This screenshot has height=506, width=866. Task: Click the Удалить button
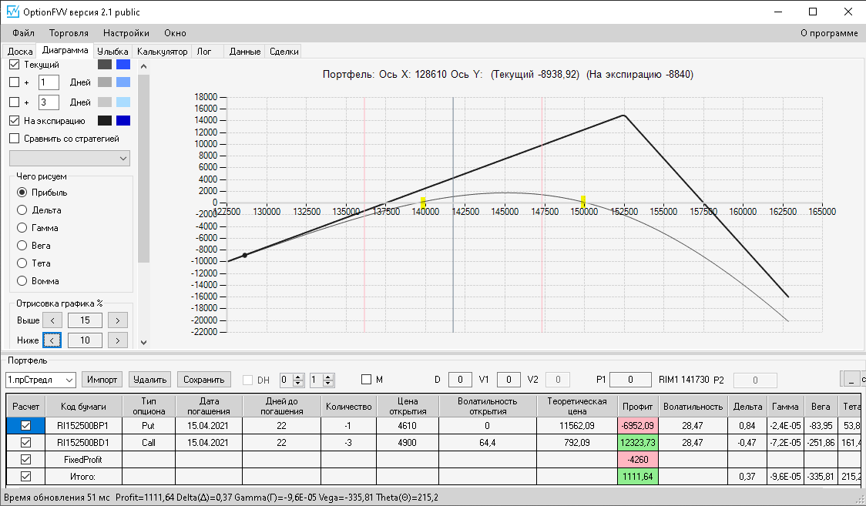[149, 380]
